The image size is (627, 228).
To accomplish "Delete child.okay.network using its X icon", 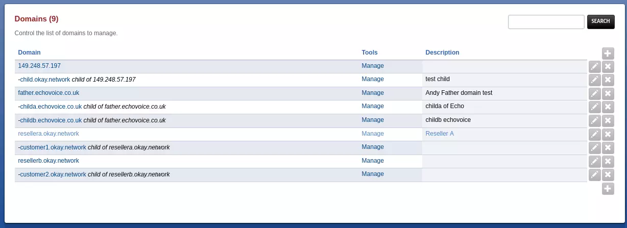I will click(608, 80).
